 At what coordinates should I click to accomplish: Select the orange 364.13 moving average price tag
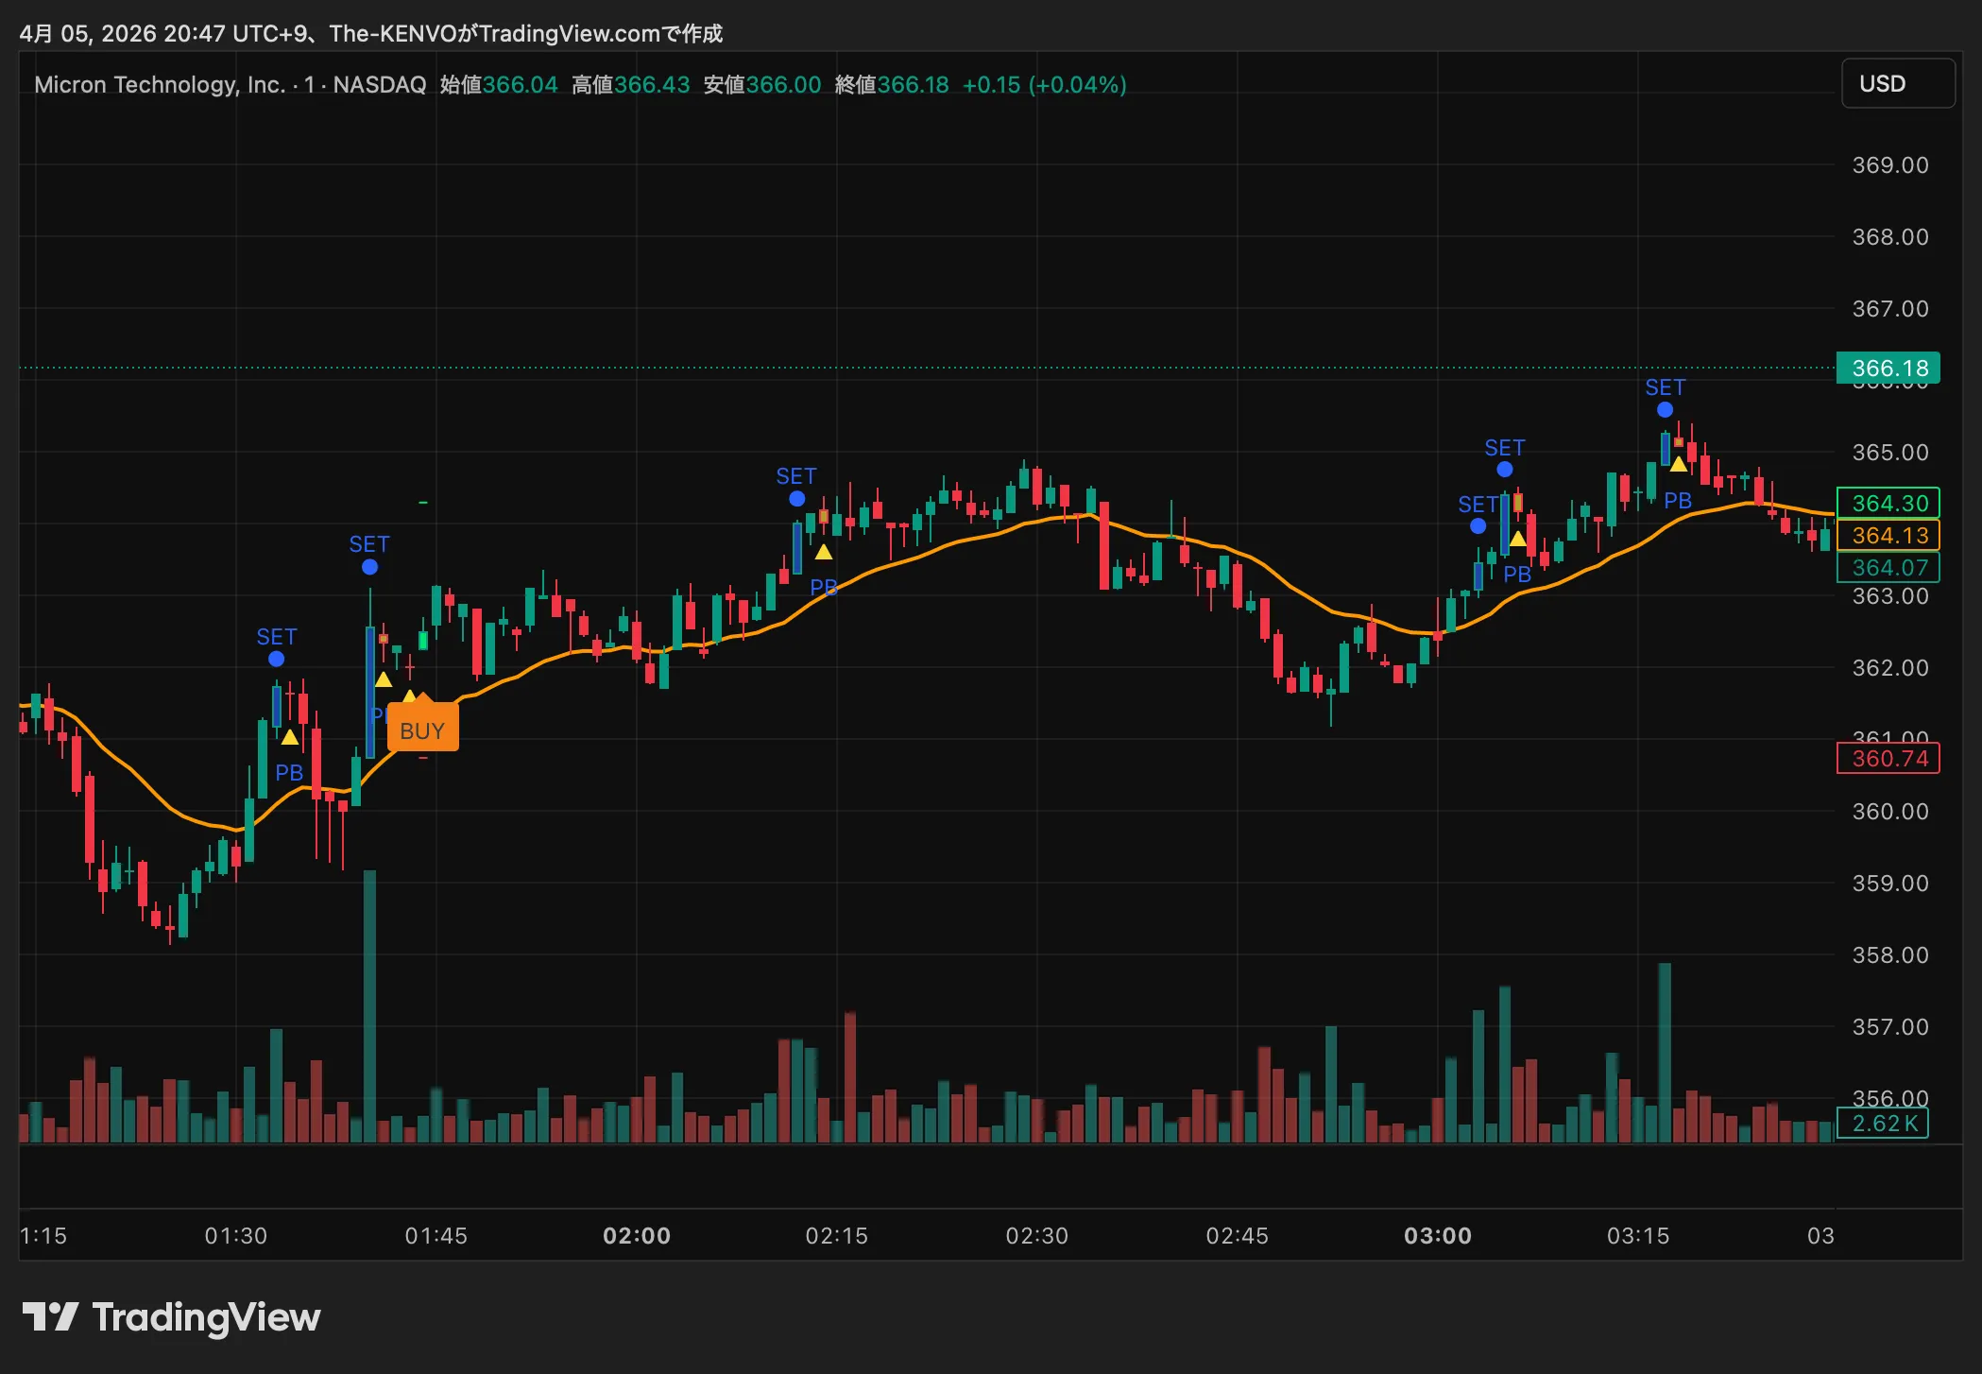point(1888,536)
